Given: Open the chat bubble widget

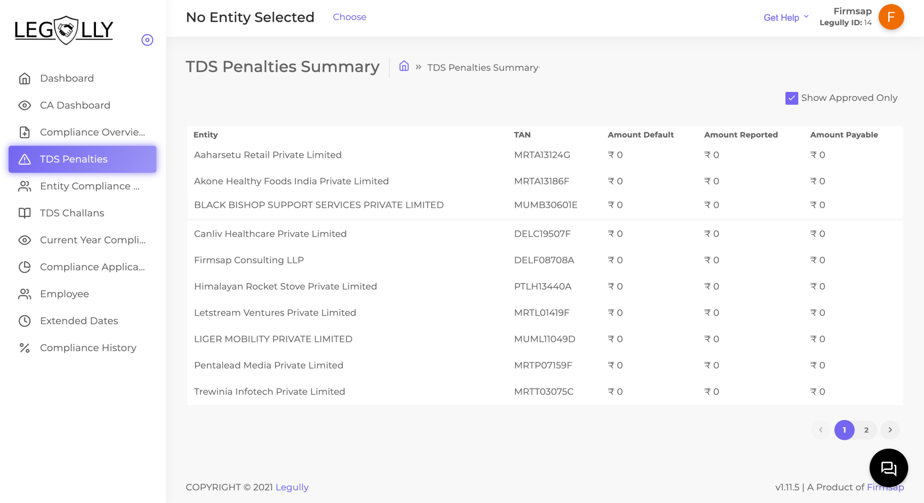Looking at the screenshot, I should click(888, 468).
